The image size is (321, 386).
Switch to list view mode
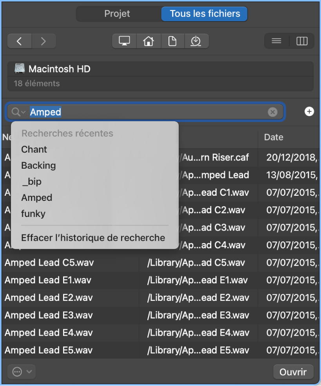276,41
